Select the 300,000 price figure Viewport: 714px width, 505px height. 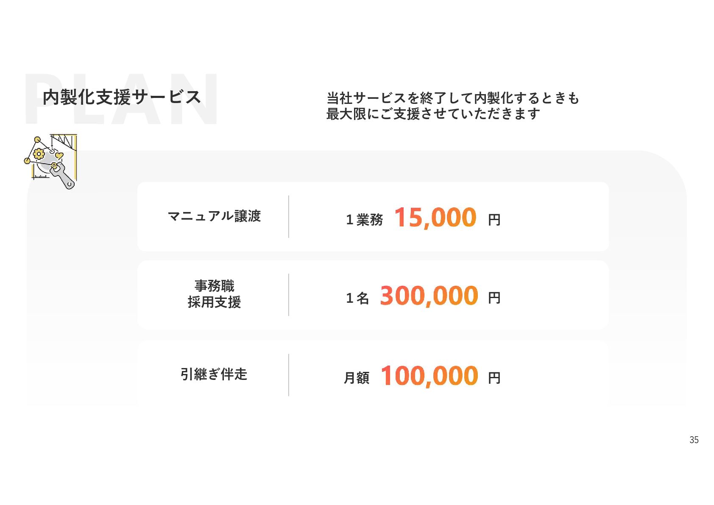(x=429, y=296)
